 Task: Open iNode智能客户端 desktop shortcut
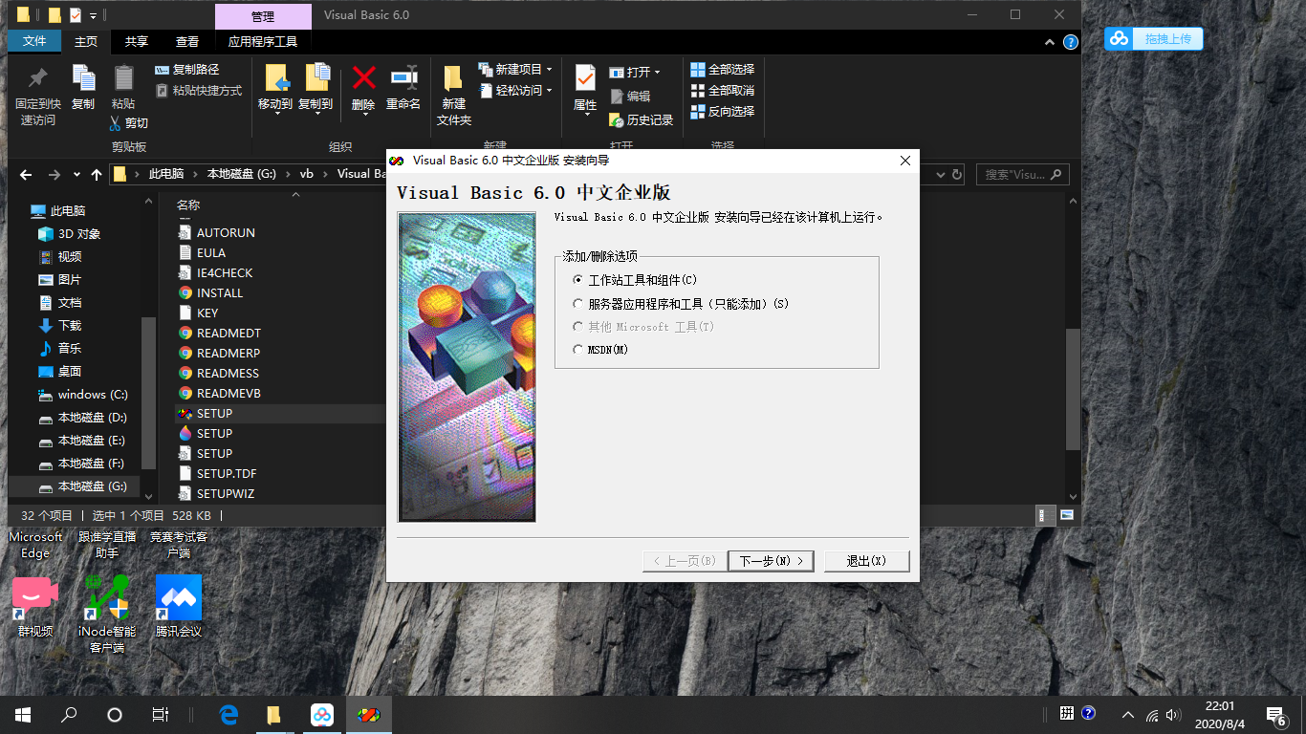click(107, 615)
